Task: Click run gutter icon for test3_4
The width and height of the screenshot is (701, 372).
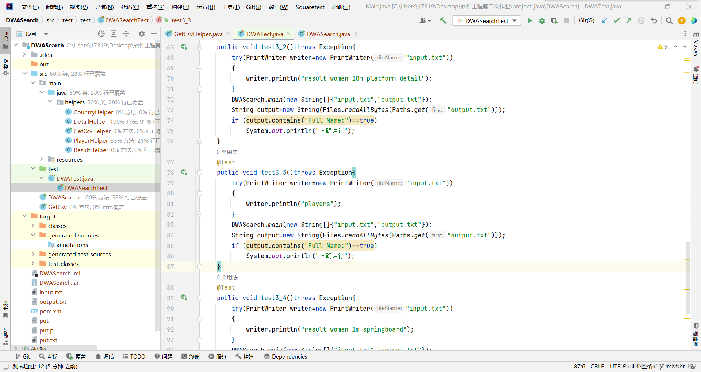Action: coord(184,298)
